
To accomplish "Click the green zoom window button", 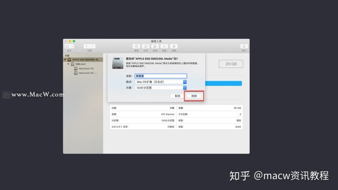I will tap(74, 41).
